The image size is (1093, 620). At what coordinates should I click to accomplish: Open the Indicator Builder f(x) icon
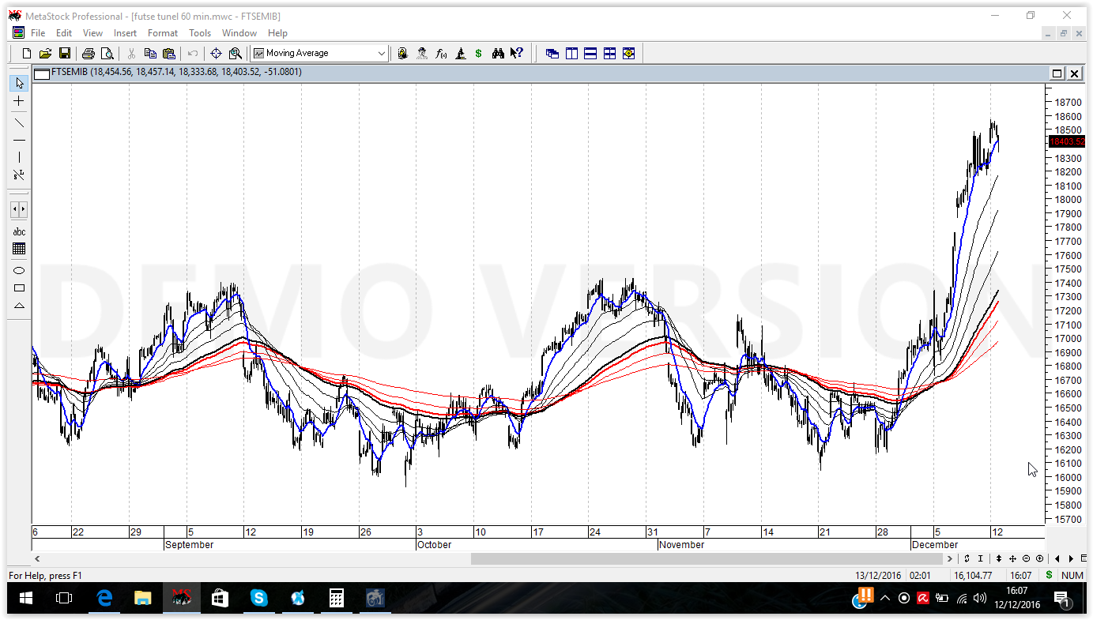pyautogui.click(x=441, y=53)
